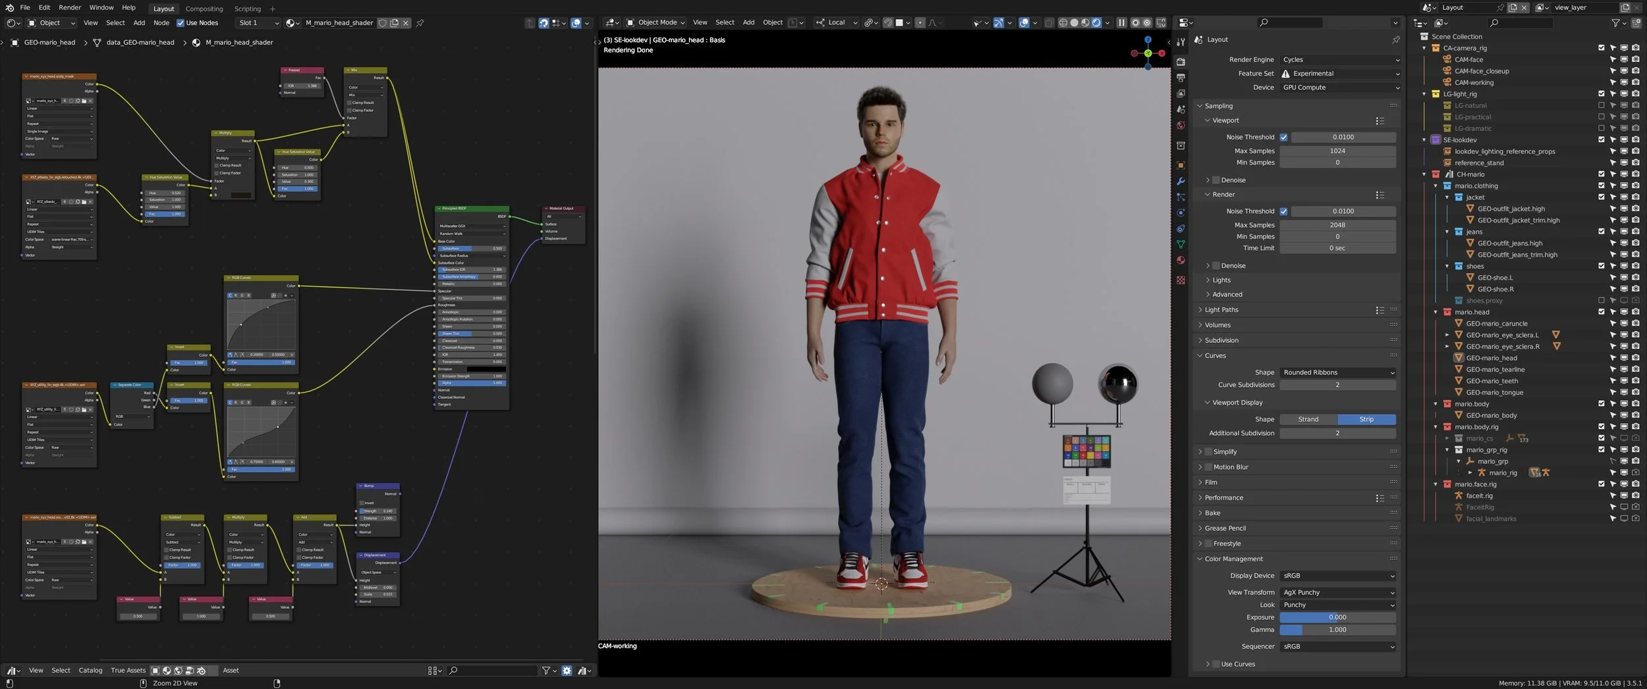1647x689 pixels.
Task: Add new workspace with plus button
Action: click(273, 9)
